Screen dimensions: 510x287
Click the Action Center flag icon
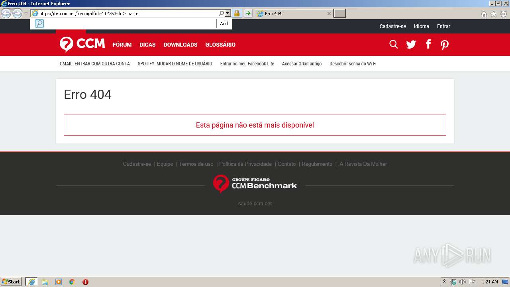pyautogui.click(x=472, y=282)
